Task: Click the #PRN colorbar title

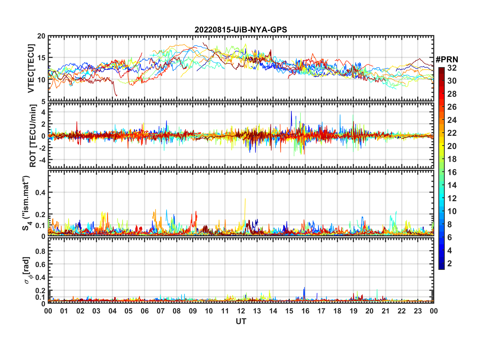Action: tap(447, 60)
